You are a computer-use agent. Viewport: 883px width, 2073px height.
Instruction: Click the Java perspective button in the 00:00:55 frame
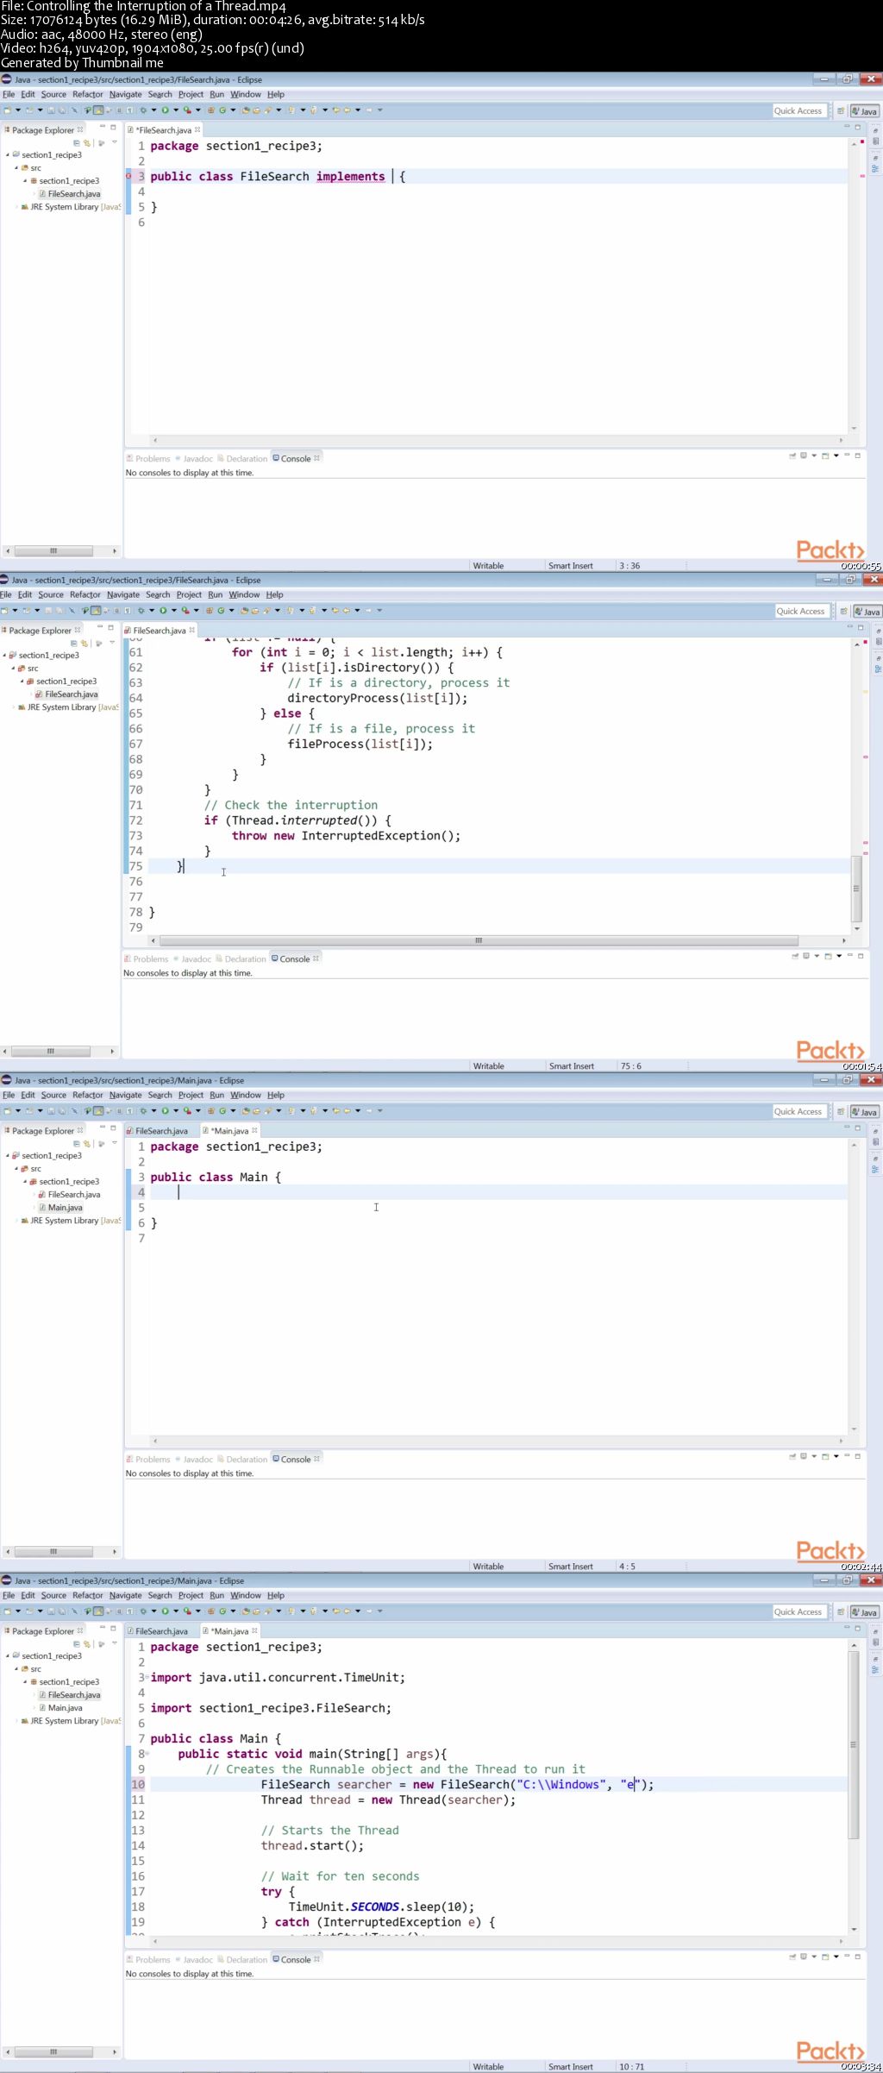(864, 111)
